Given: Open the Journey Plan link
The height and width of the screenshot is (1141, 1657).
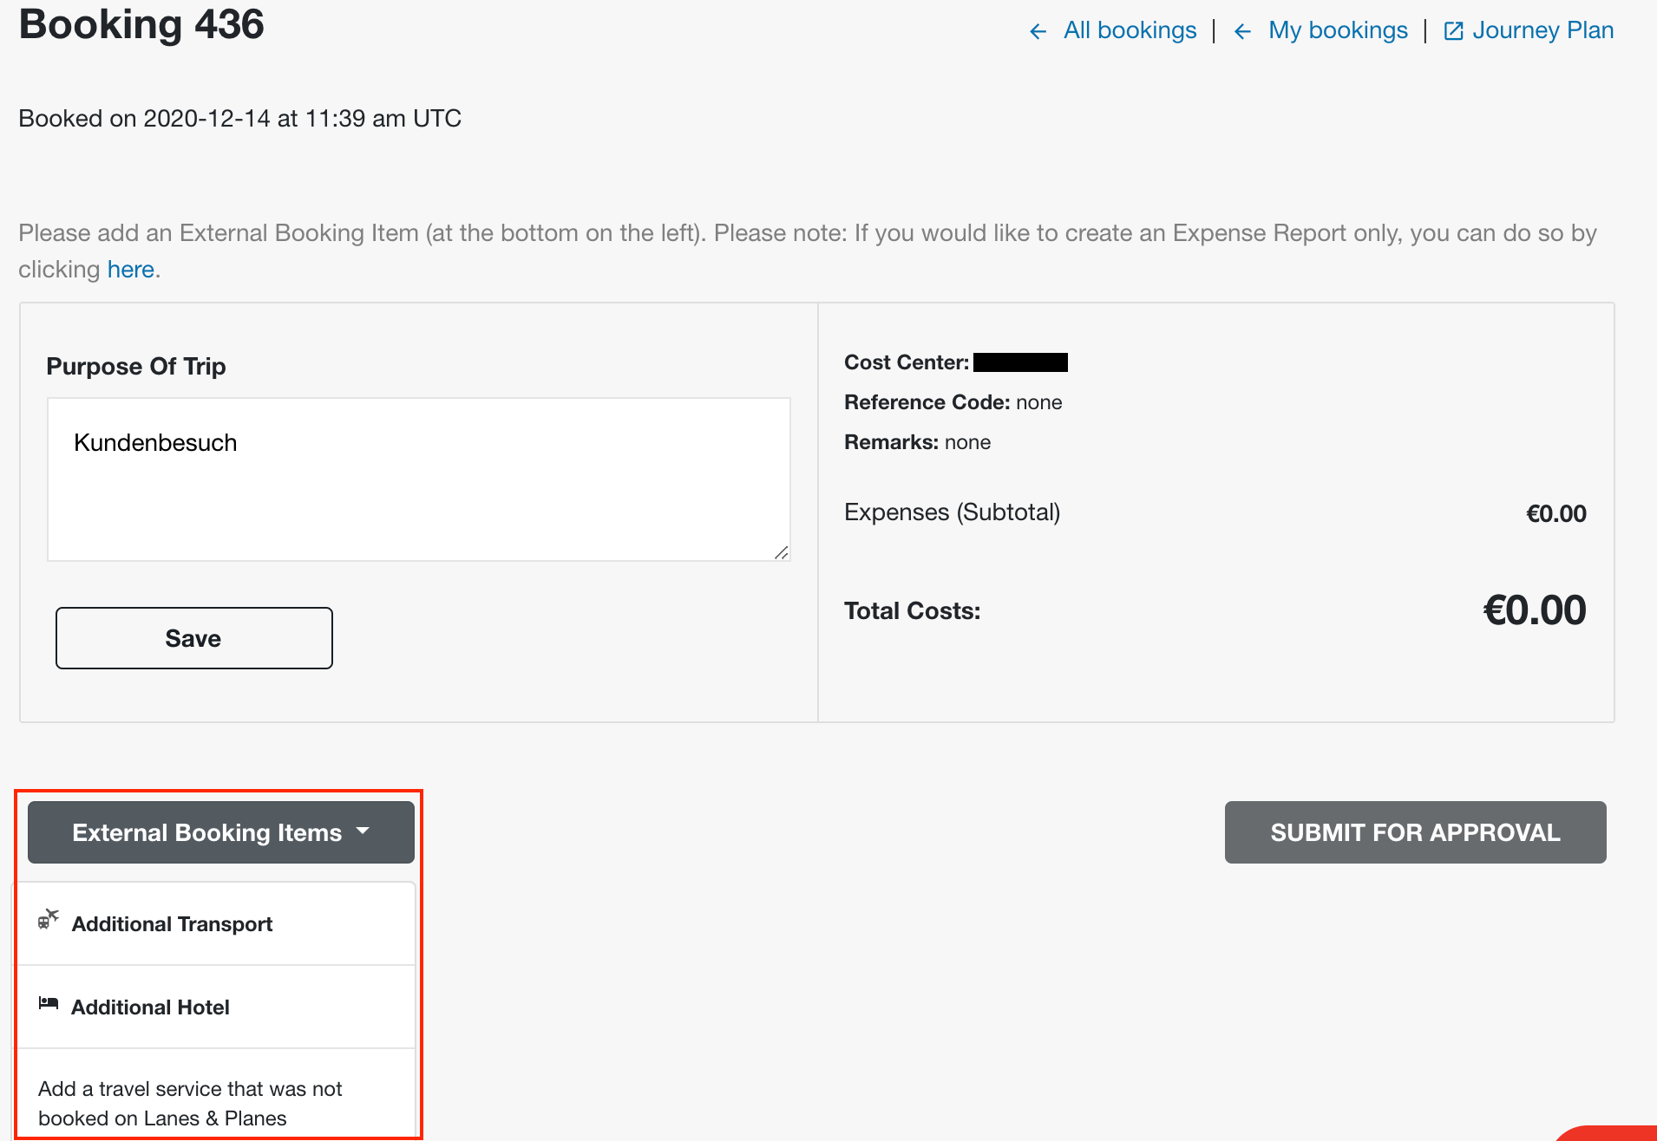Looking at the screenshot, I should 1542,30.
